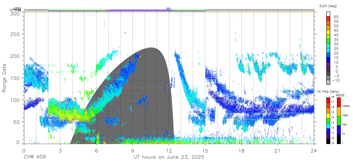The width and height of the screenshot is (353, 163).
Task: Click the yellow 40-45 degree elevation swatch
Action: 328,32
